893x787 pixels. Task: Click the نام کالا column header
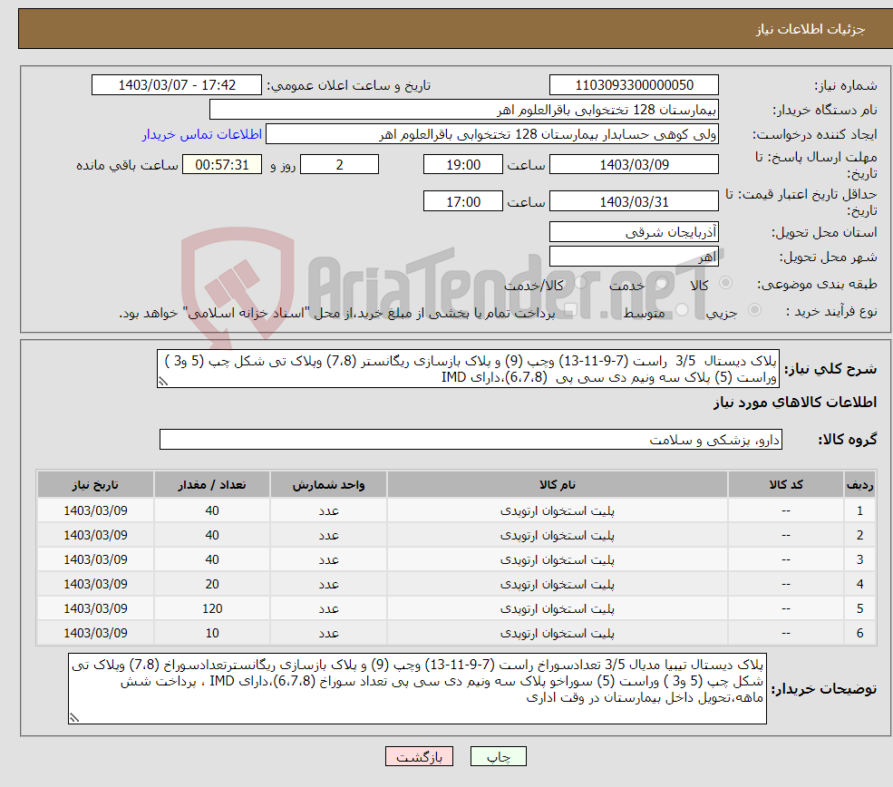point(557,484)
